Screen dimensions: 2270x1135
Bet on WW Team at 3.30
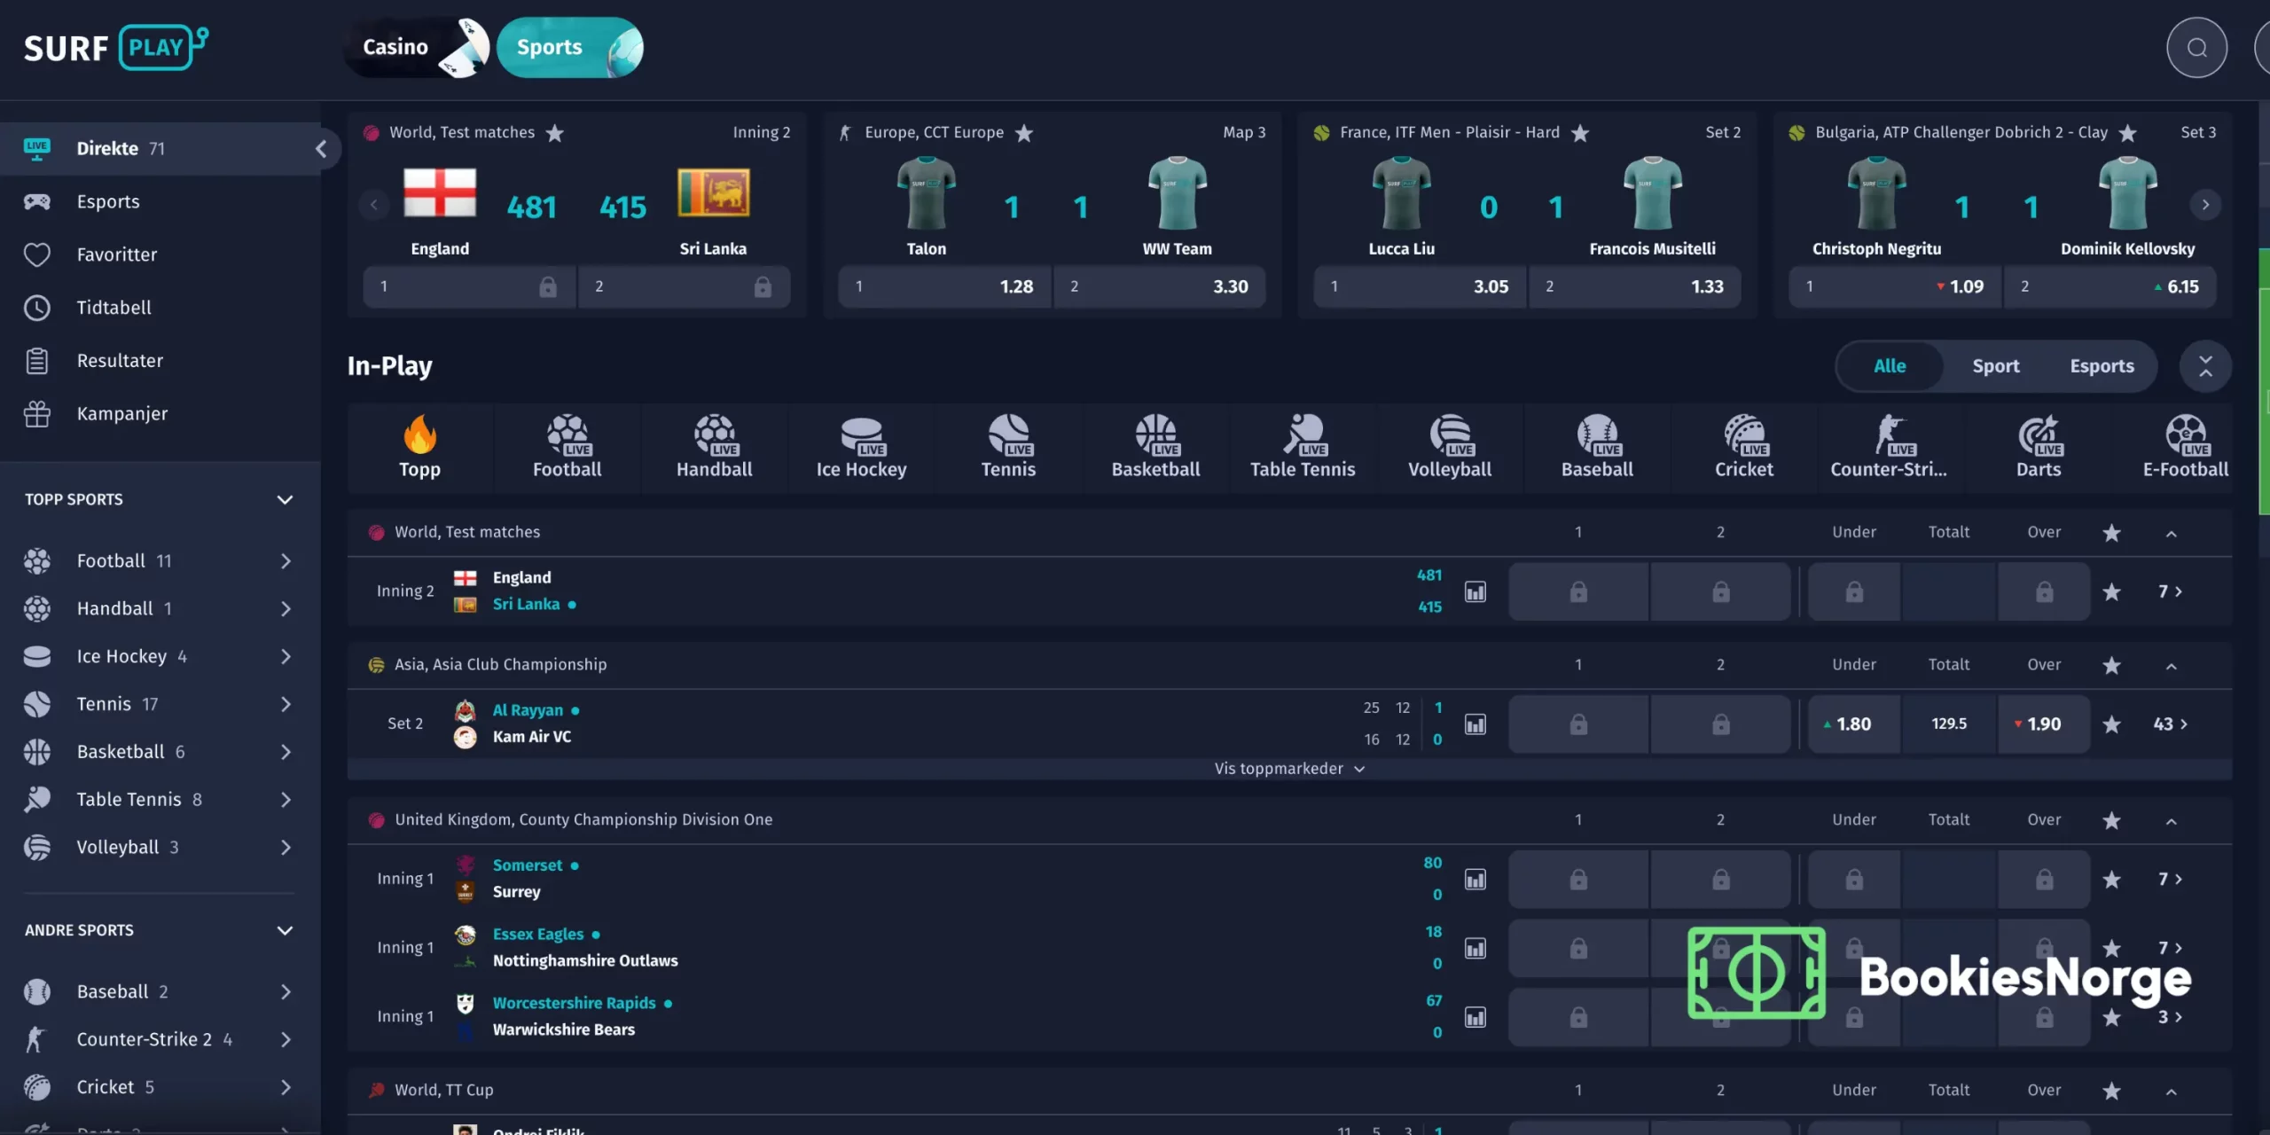click(1160, 286)
